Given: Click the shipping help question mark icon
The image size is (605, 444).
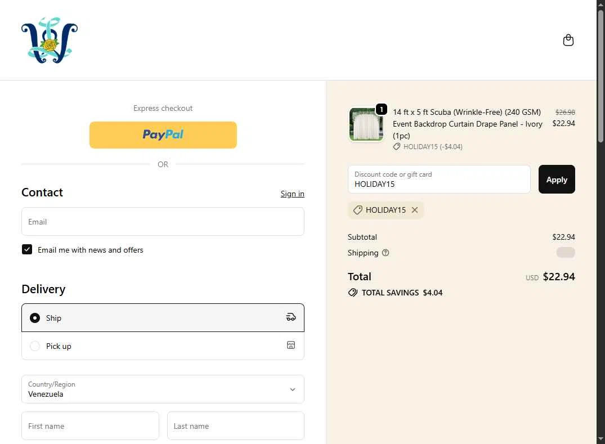Looking at the screenshot, I should [385, 253].
